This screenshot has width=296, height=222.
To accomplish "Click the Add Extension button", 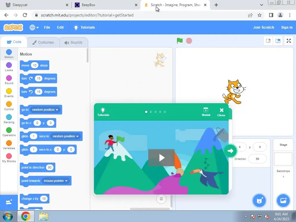I will (x=9, y=202).
